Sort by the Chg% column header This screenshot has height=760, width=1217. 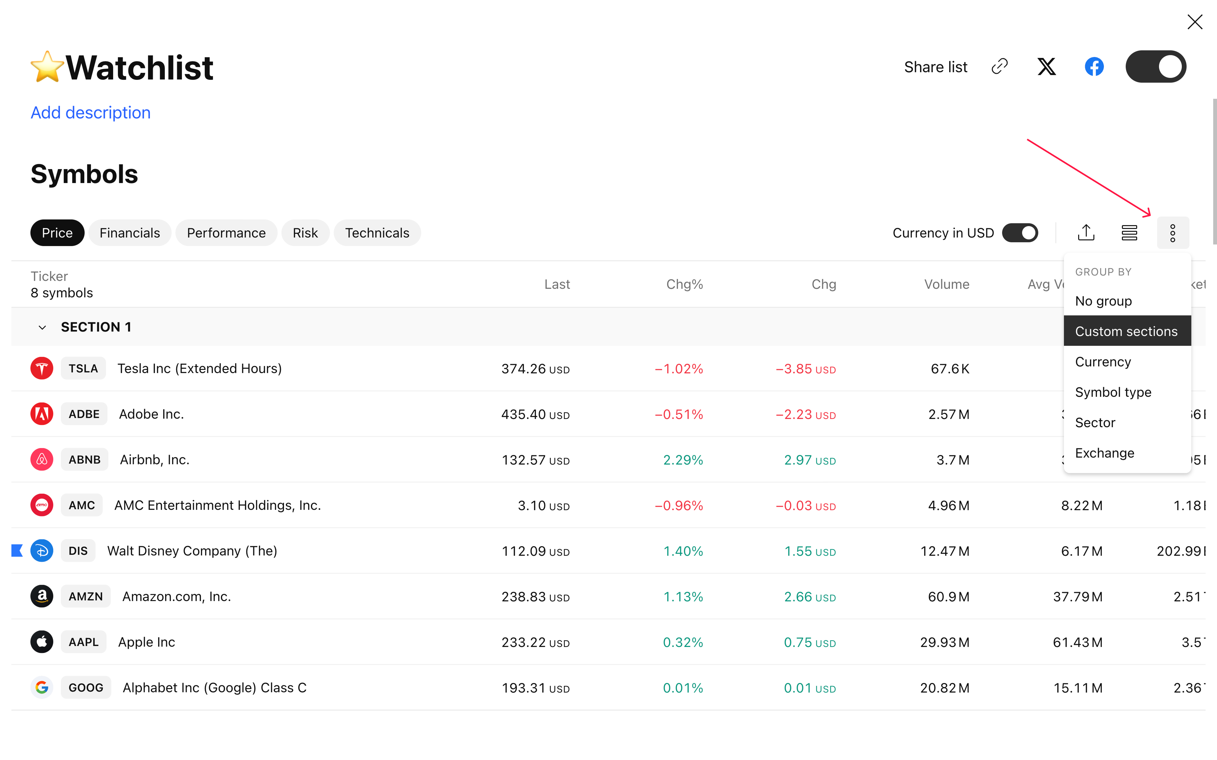684,284
